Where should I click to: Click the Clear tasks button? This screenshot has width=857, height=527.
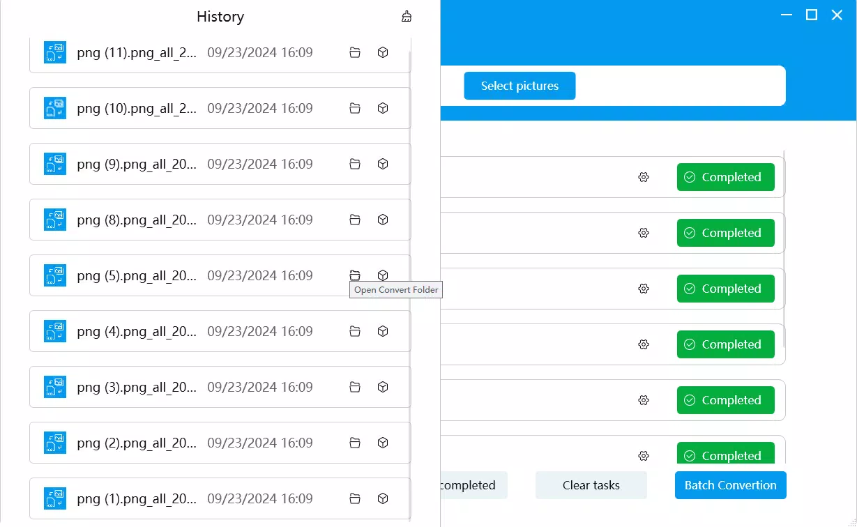[591, 485]
